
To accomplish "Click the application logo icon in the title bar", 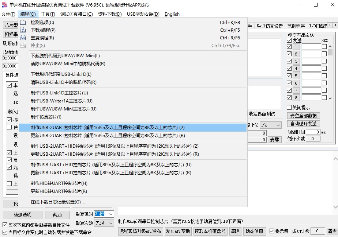I will pyautogui.click(x=4, y=5).
